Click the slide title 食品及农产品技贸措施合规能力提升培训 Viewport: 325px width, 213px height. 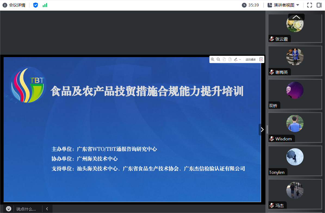(147, 91)
